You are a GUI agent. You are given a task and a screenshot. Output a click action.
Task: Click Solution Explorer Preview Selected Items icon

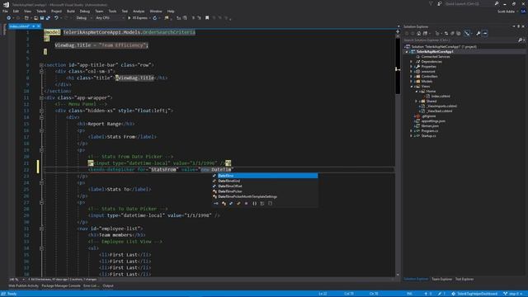pyautogui.click(x=485, y=33)
